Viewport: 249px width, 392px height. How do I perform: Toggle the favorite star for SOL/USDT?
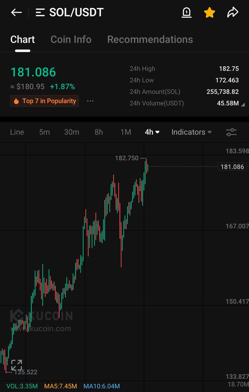210,13
